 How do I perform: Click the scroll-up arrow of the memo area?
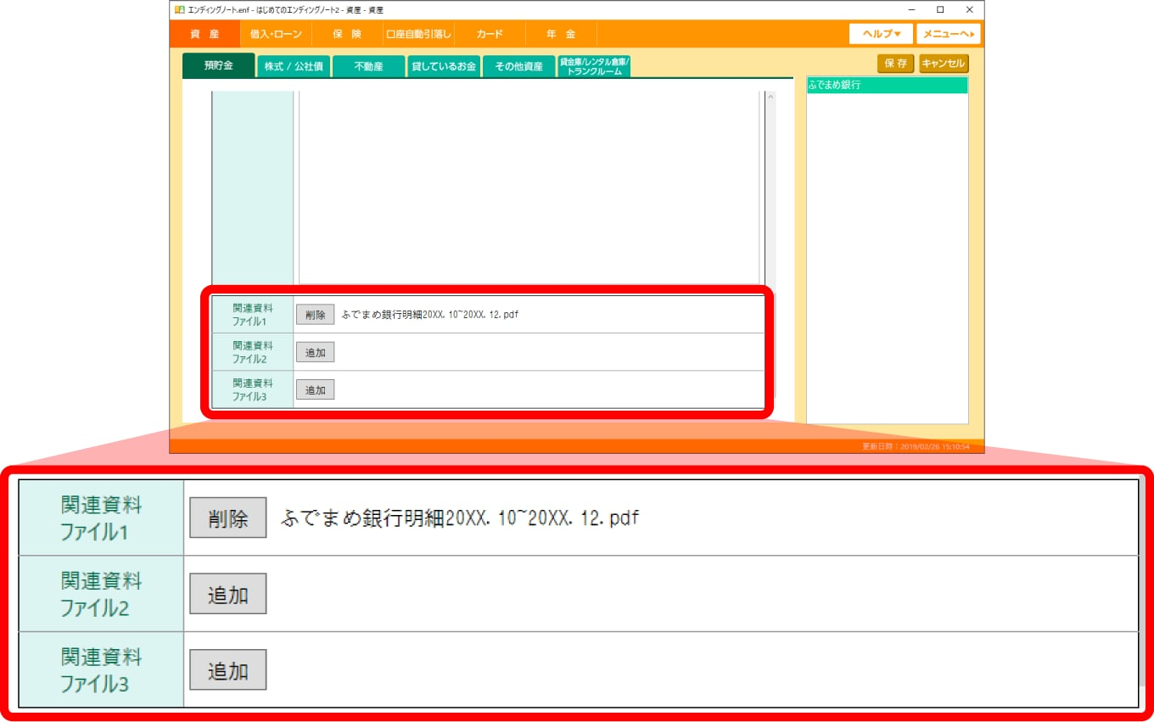point(770,98)
